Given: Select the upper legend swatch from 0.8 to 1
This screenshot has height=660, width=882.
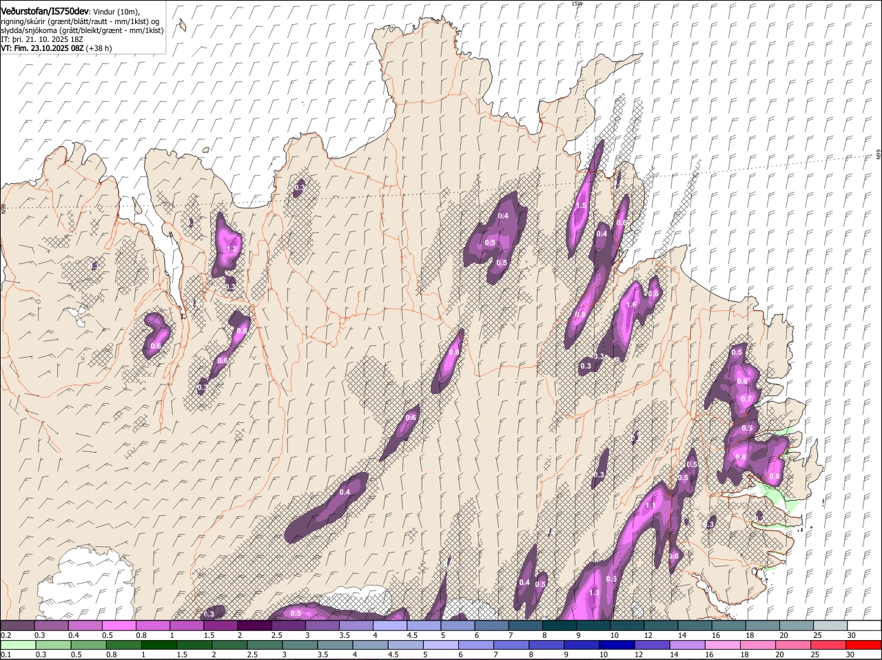Looking at the screenshot, I should (x=152, y=626).
